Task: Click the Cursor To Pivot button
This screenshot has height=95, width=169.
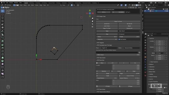Action: click(129, 76)
